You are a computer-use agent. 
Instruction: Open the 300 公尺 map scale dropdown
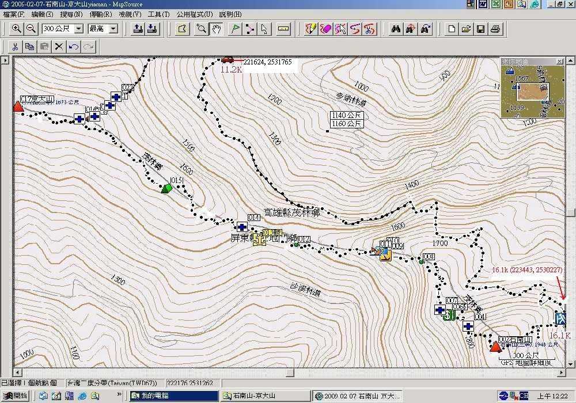(x=79, y=28)
